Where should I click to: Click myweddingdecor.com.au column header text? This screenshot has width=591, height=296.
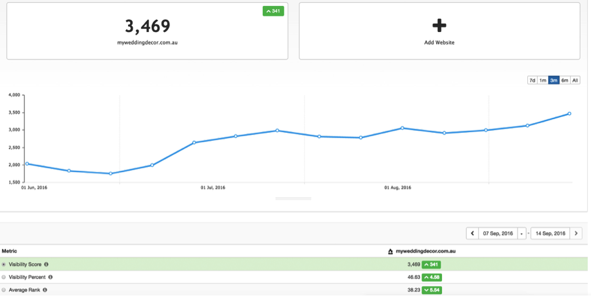426,251
